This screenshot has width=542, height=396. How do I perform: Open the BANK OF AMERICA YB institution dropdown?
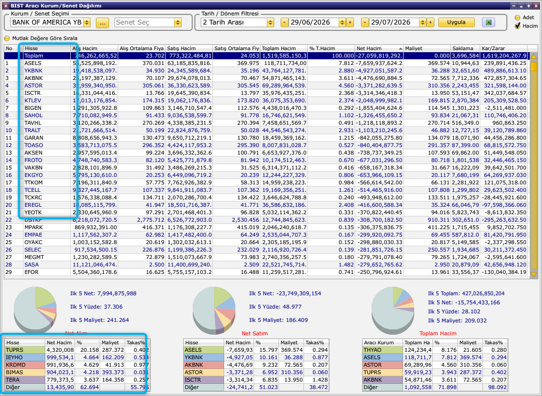coord(87,22)
